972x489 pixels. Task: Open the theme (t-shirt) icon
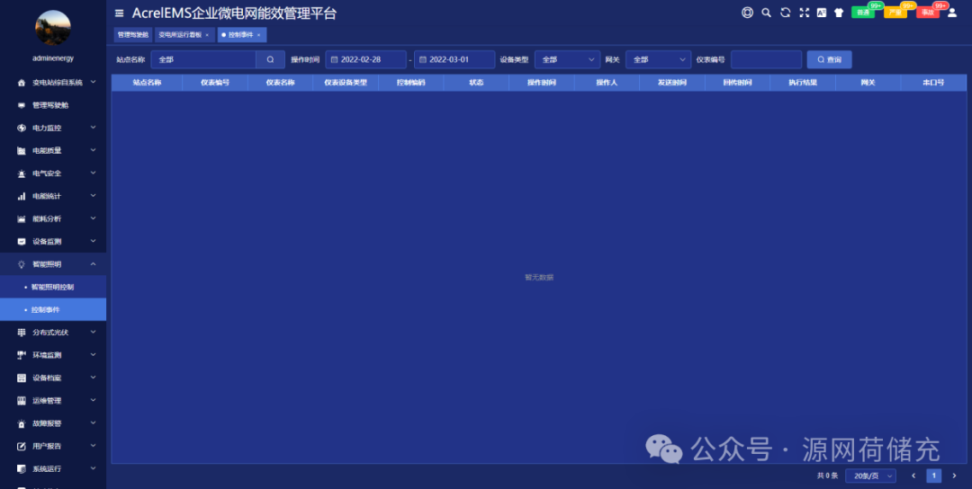pyautogui.click(x=839, y=13)
